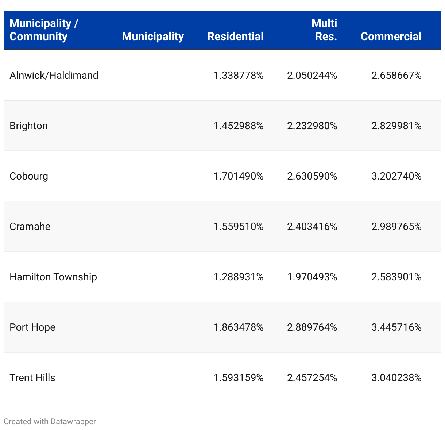This screenshot has height=430, width=445.
Task: Click Trent Hills commercial rate 3.040238%
Action: point(396,378)
